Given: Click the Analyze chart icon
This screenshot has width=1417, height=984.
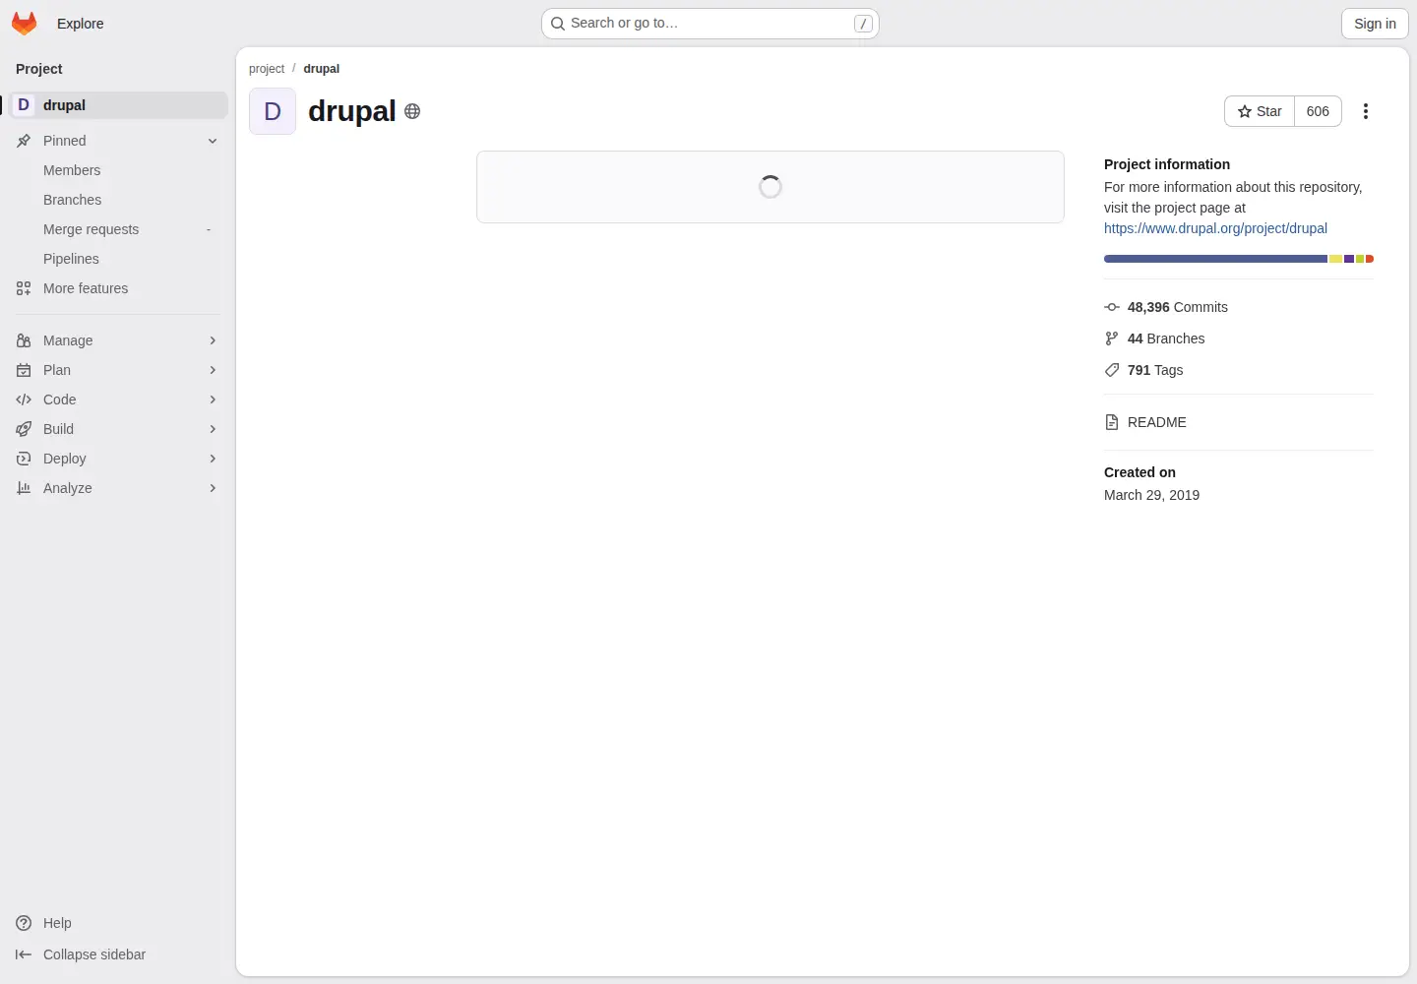Looking at the screenshot, I should pos(24,488).
